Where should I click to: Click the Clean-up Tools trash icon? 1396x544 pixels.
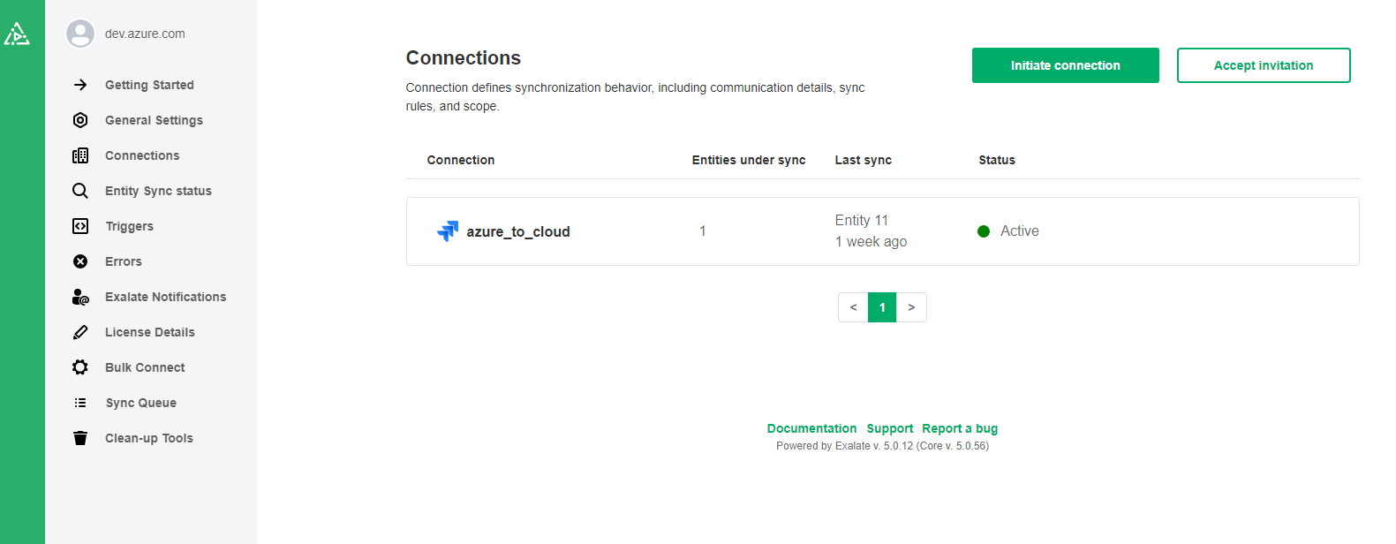(x=80, y=438)
